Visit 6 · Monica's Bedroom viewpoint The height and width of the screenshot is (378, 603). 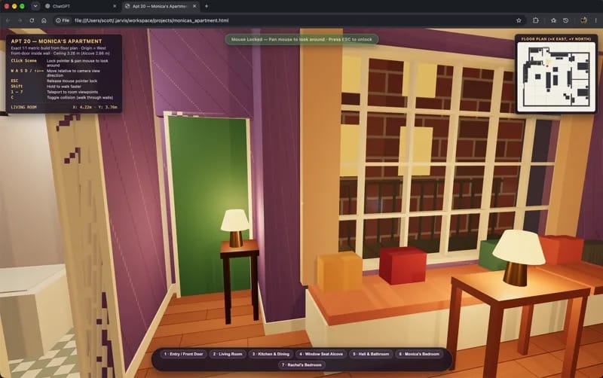tap(419, 354)
